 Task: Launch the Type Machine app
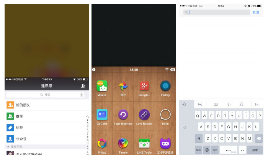click(123, 115)
